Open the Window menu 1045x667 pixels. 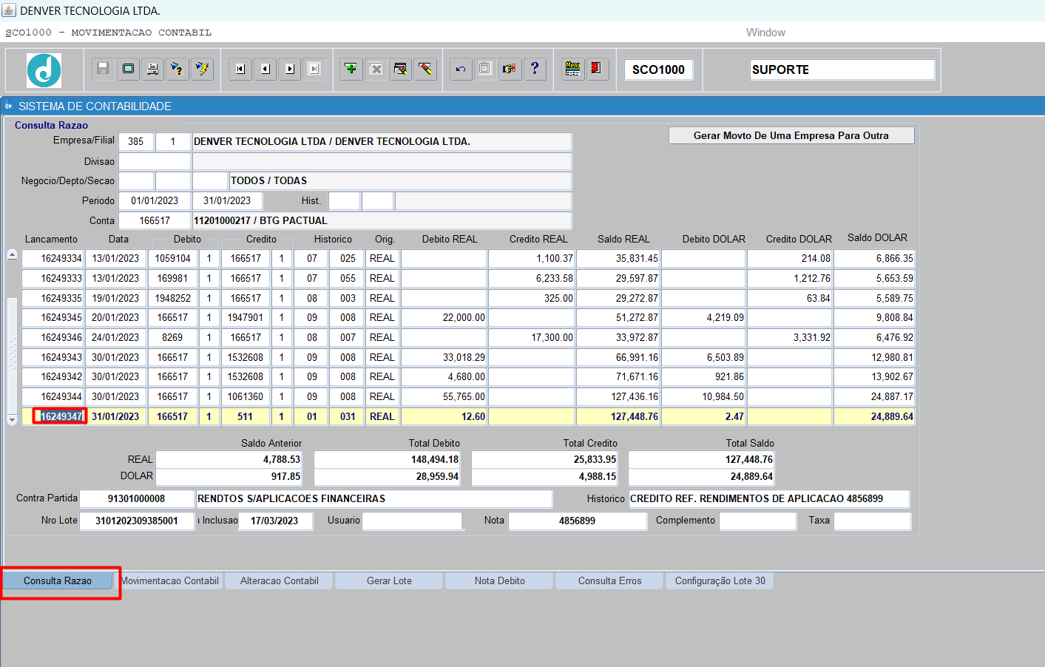coord(765,33)
